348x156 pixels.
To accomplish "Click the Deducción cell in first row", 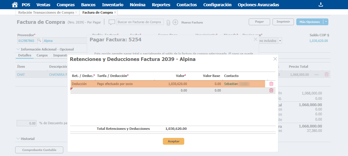I will click(83, 84).
